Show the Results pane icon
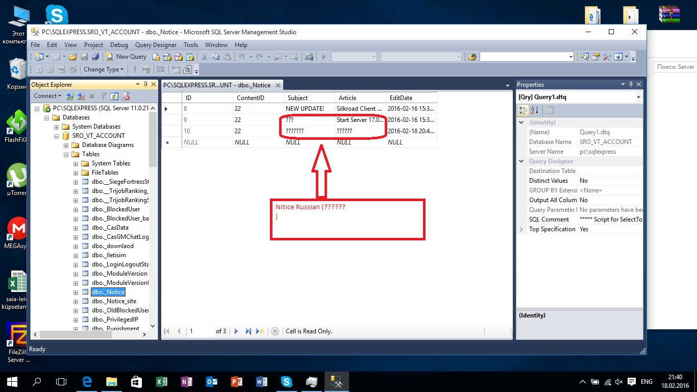The height and width of the screenshot is (392, 697). [72, 69]
